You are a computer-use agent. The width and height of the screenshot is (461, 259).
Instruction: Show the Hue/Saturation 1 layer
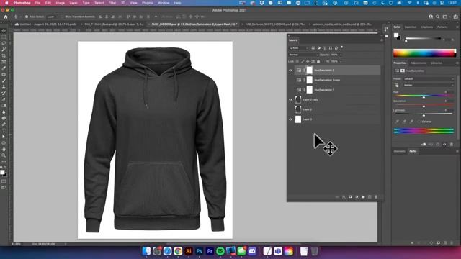click(x=290, y=90)
